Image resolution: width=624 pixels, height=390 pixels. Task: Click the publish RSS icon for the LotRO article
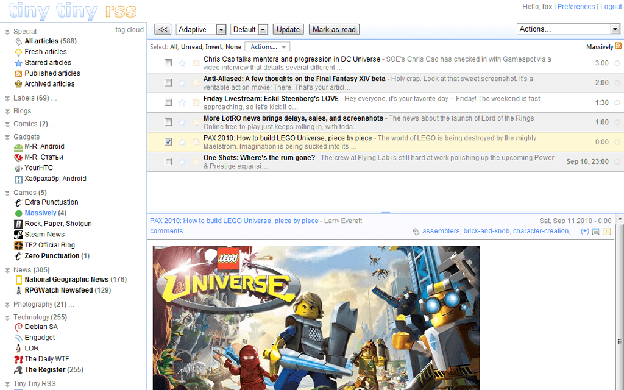click(x=196, y=122)
